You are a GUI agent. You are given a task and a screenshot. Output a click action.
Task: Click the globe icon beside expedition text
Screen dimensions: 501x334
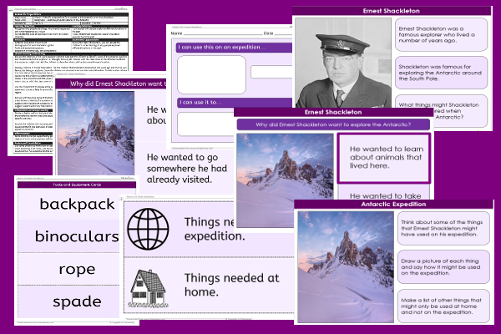(148, 229)
